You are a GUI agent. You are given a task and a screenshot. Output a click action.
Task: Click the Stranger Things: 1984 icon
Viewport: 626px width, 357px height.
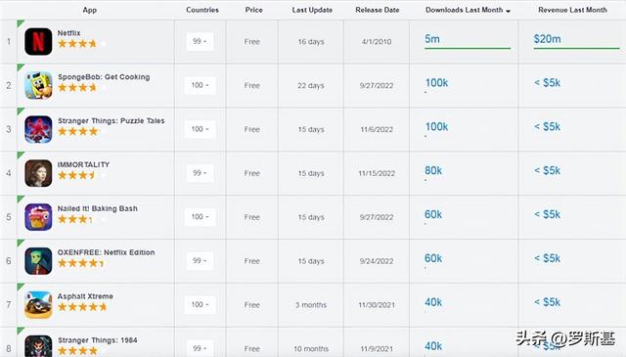(x=38, y=346)
